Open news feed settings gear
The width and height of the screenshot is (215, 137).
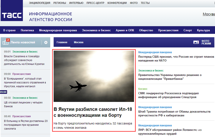[46, 43]
